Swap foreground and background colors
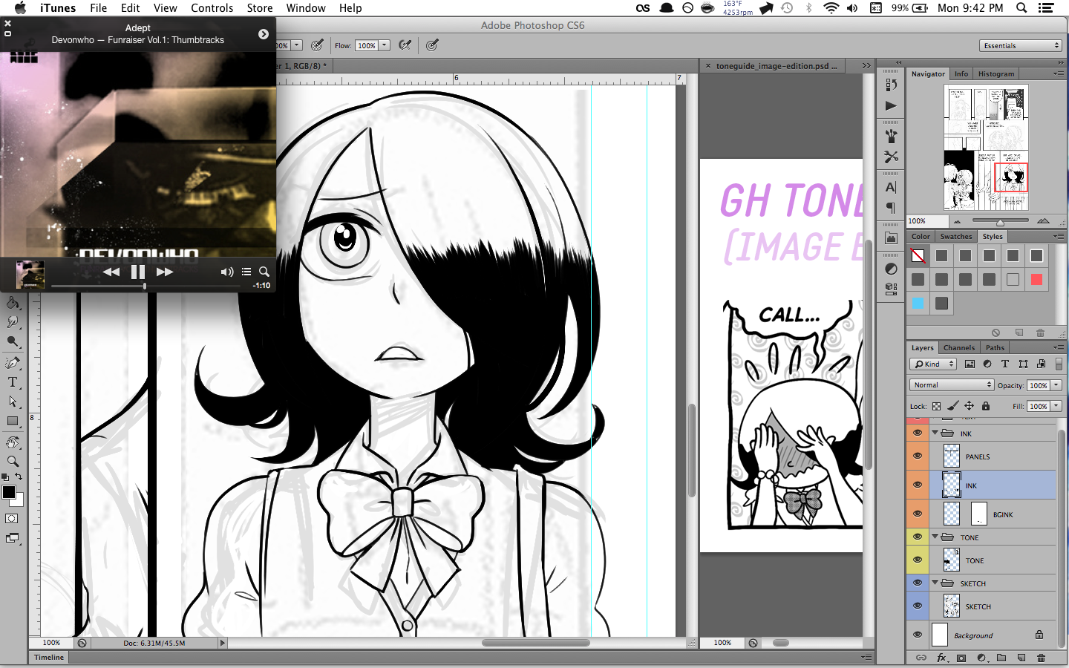Image resolution: width=1069 pixels, height=668 pixels. (x=19, y=477)
